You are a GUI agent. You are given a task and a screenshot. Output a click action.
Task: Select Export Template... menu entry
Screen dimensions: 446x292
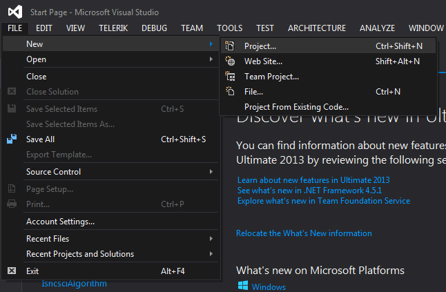(x=111, y=155)
